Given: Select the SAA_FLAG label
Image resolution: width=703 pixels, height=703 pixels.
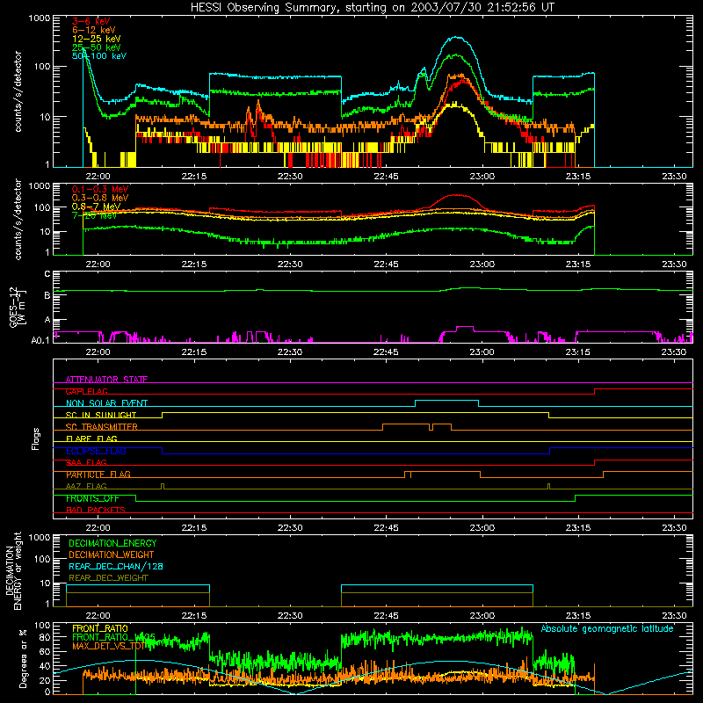Looking at the screenshot, I should click(x=86, y=462).
